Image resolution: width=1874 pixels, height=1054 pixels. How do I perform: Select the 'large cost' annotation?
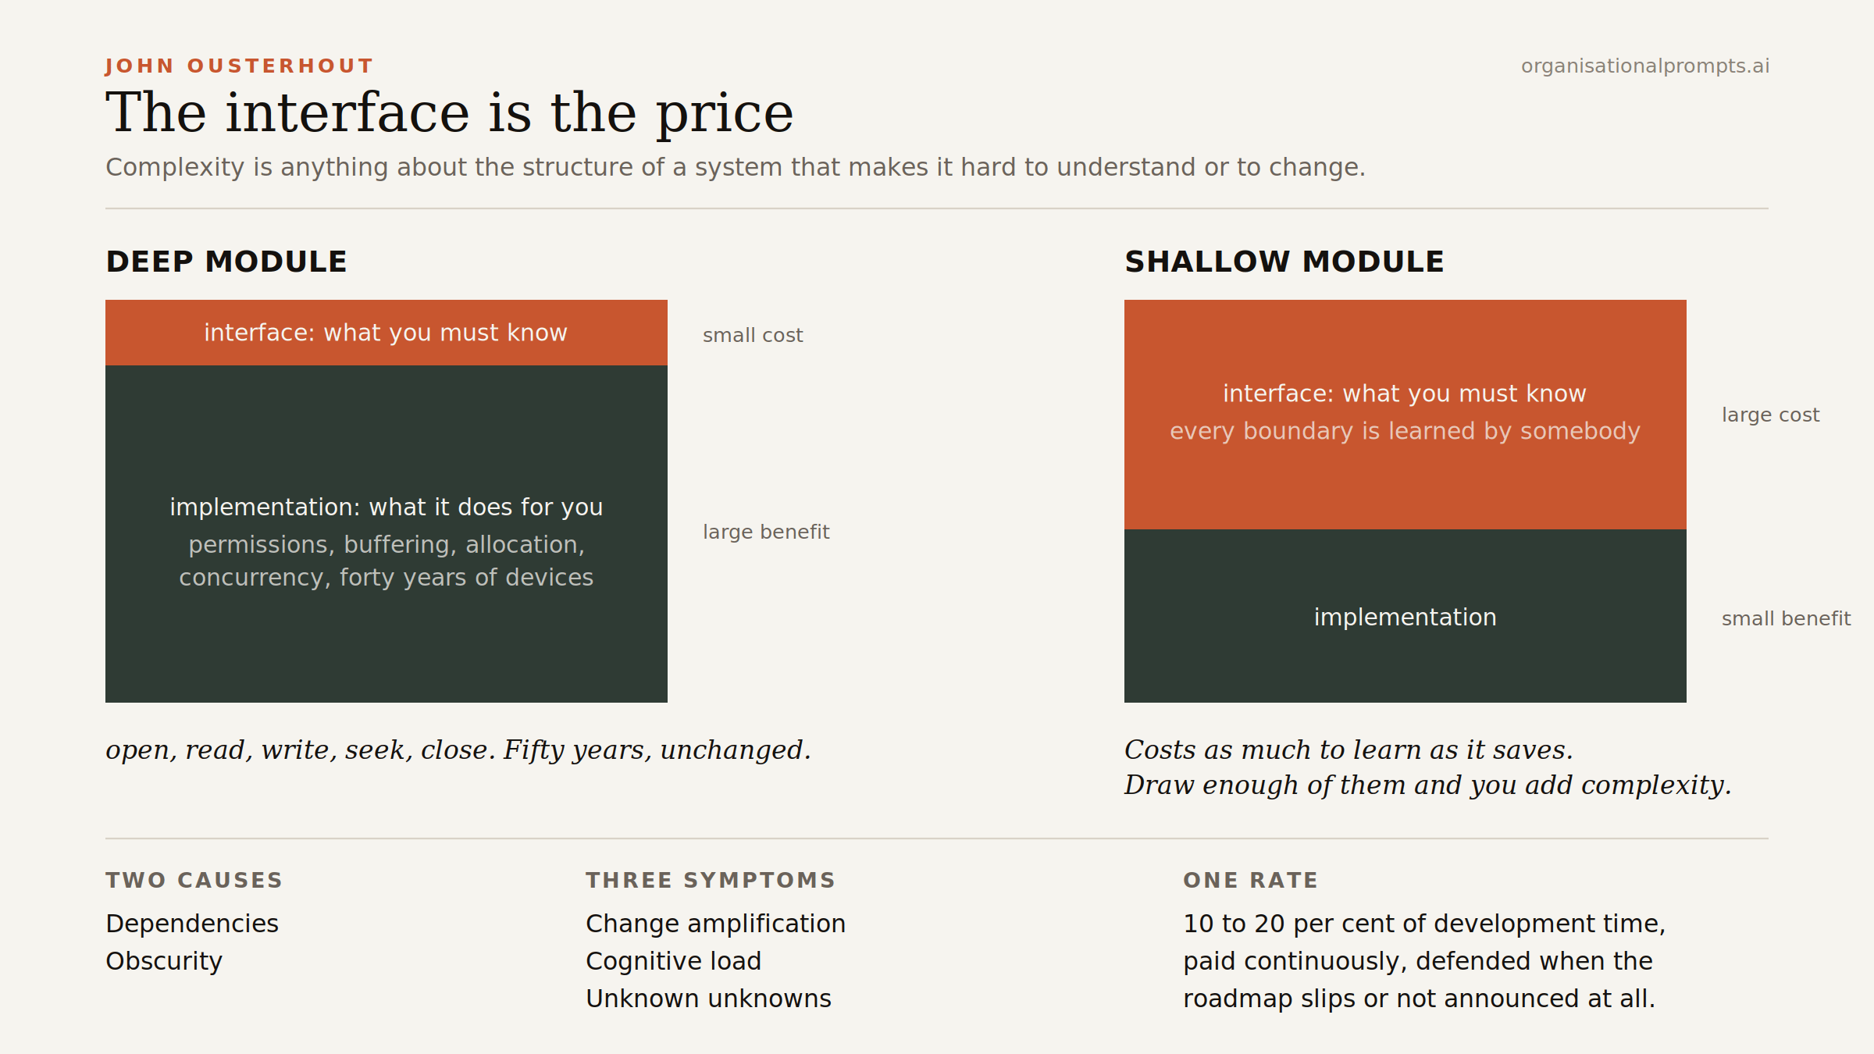1771,415
